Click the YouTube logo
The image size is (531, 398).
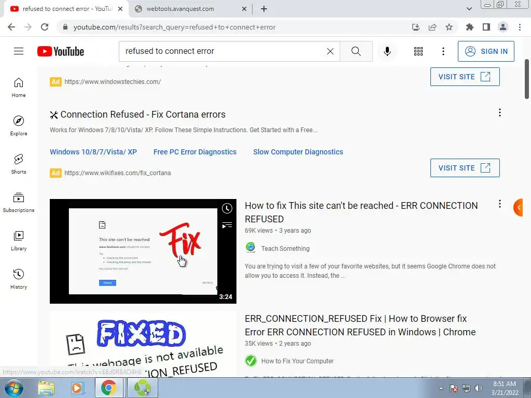(61, 51)
